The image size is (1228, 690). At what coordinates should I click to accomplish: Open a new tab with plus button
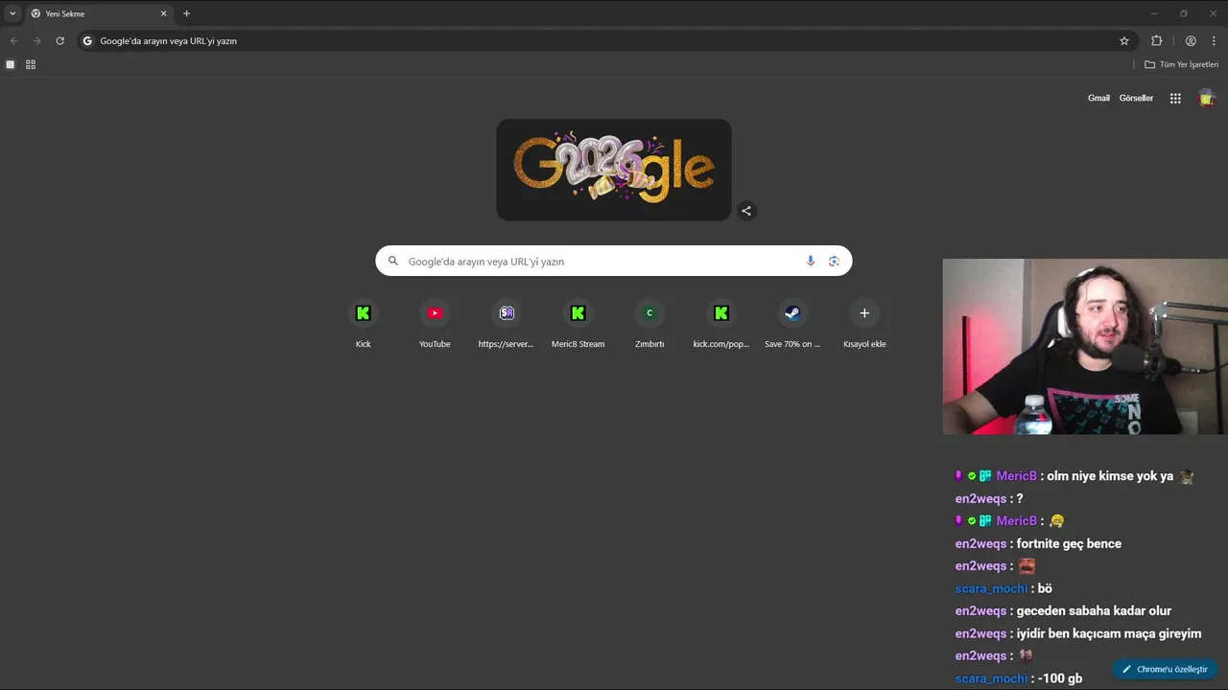click(186, 13)
